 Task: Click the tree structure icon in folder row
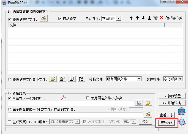81,79
